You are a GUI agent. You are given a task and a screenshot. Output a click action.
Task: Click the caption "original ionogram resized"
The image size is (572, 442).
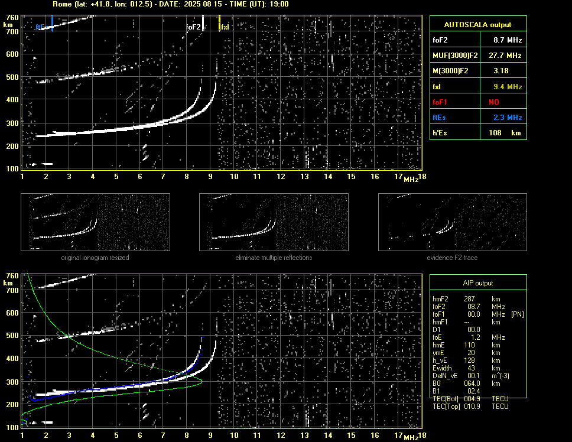95,258
